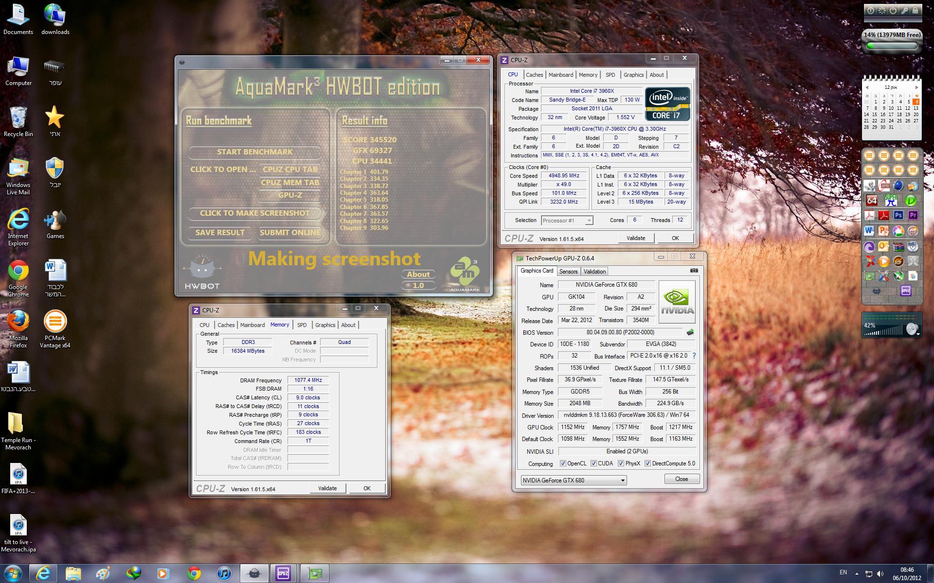The height and width of the screenshot is (583, 934).
Task: Toggle the CUDA checkbox in GPU-Z
Action: [x=593, y=463]
